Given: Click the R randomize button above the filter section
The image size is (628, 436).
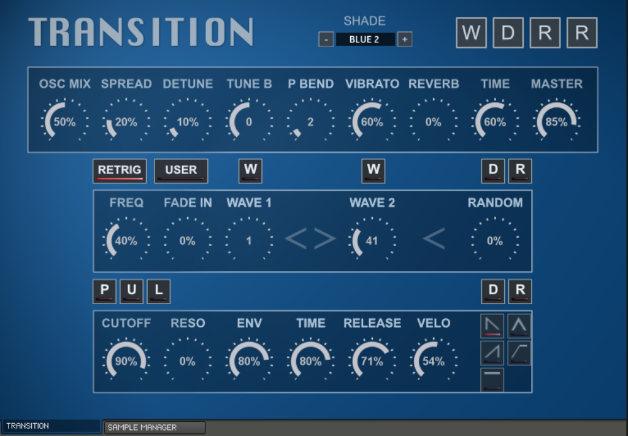Looking at the screenshot, I should (x=520, y=291).
